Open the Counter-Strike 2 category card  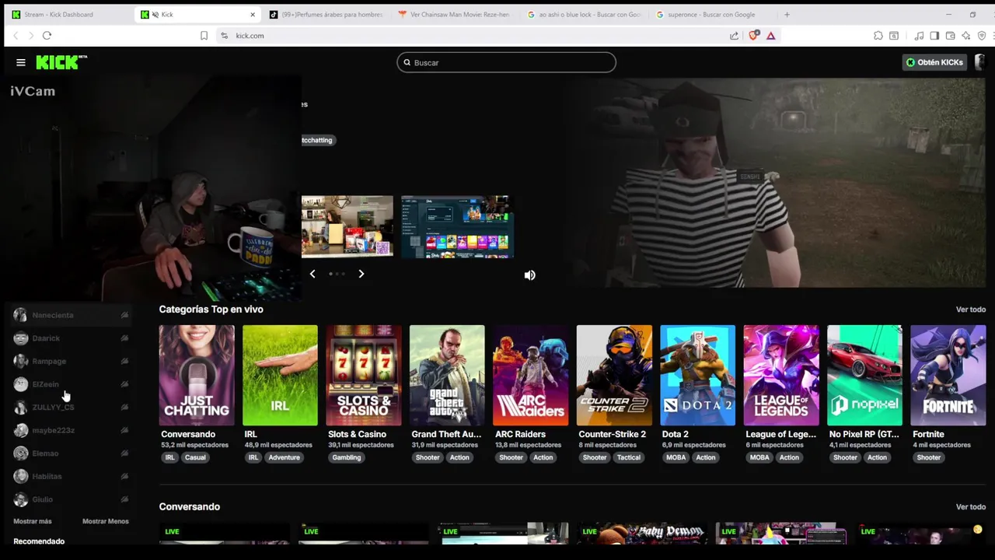(614, 376)
